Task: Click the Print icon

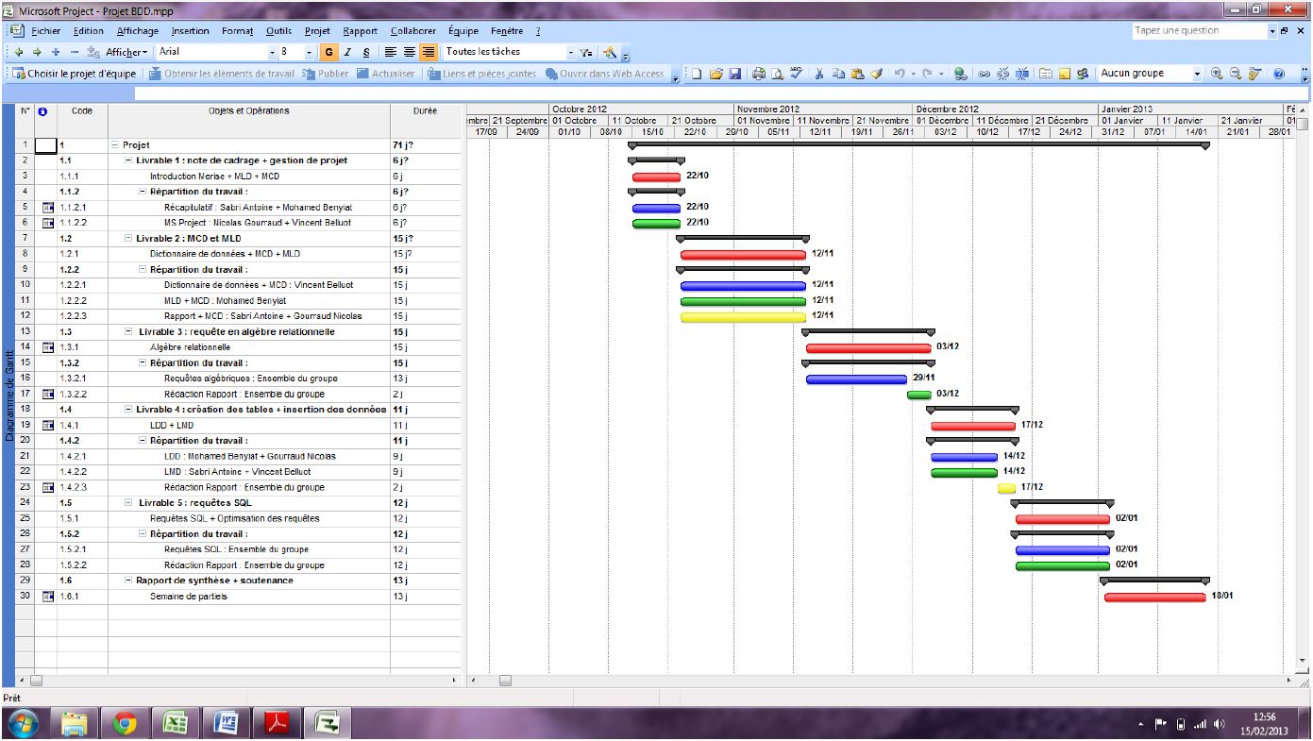Action: [759, 74]
